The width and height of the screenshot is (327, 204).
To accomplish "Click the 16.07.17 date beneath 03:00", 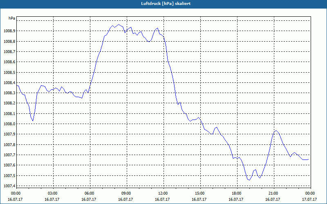I will [x=52, y=200].
